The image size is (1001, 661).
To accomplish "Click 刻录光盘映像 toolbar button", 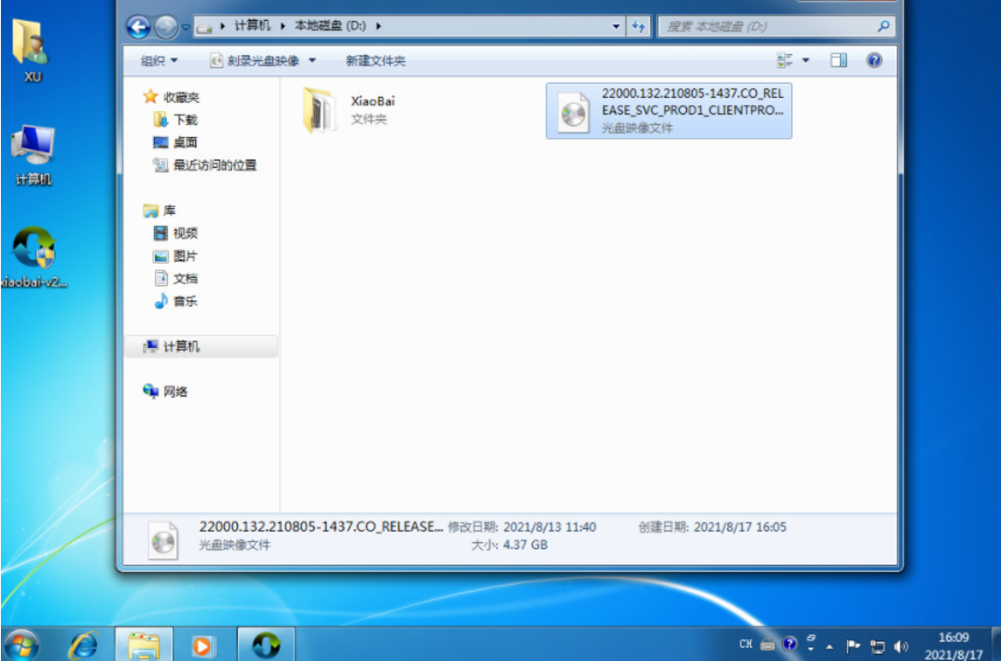I will tap(255, 60).
